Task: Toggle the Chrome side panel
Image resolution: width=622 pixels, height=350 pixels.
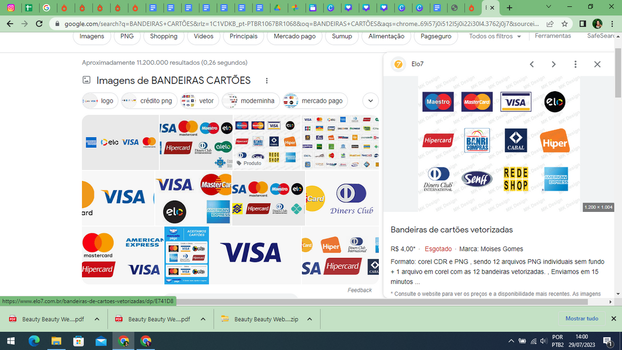Action: click(583, 24)
